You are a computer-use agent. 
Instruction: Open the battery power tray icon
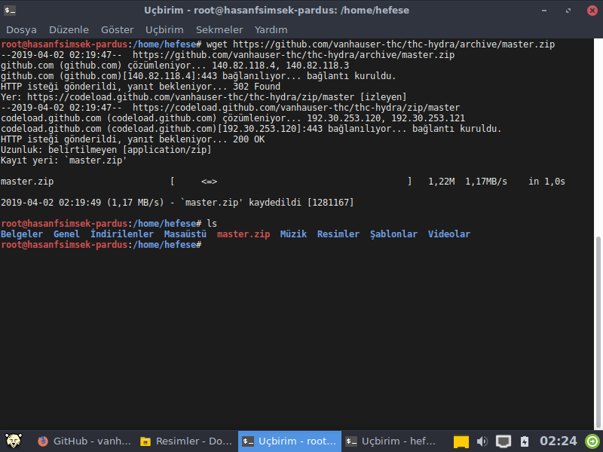coord(525,441)
